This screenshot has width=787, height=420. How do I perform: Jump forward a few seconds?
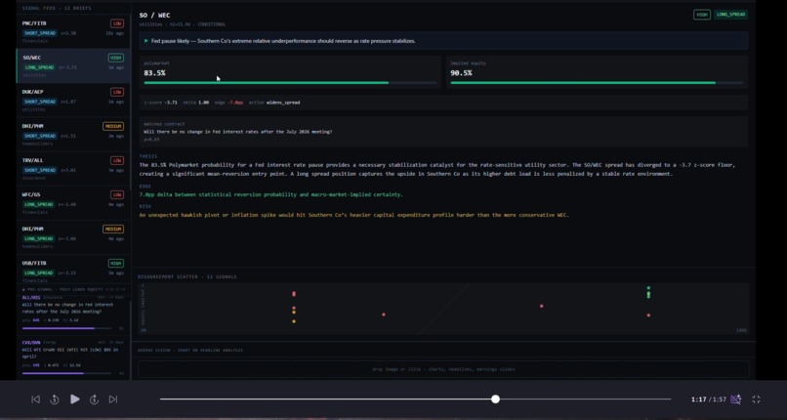pyautogui.click(x=94, y=399)
